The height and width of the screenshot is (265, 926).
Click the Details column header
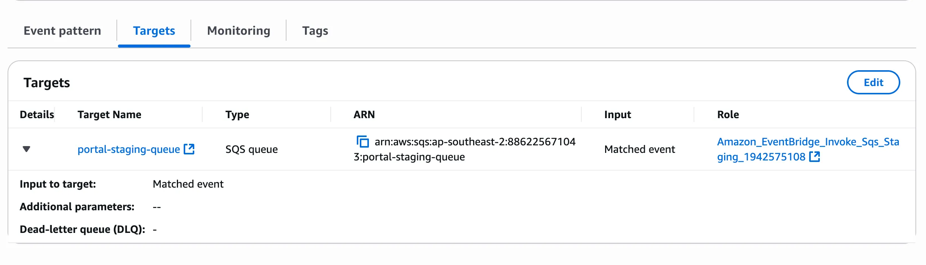tap(37, 114)
